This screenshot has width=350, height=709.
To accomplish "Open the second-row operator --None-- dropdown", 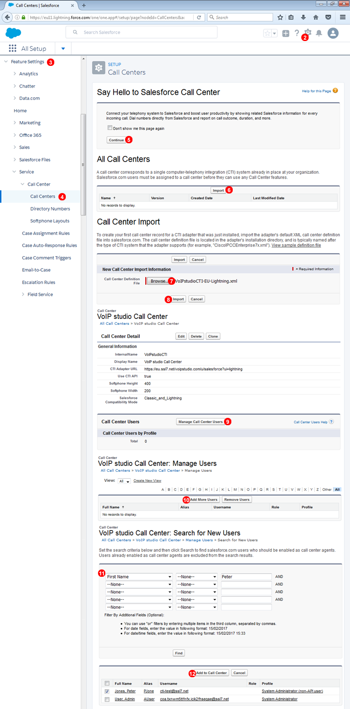I will 196,584.
